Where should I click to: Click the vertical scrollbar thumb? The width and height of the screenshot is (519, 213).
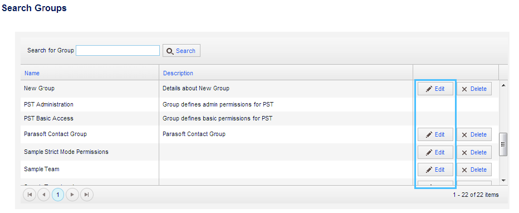pos(503,144)
